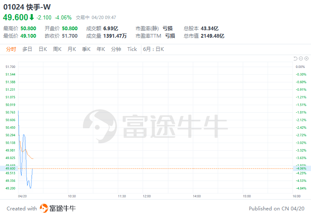311x217 pixels.
Task: Click the orange average price line end
Action: pos(32,159)
